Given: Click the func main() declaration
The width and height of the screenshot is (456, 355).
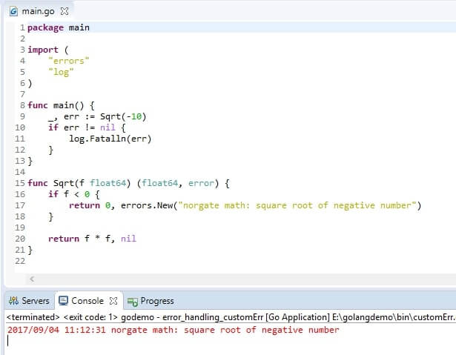Looking at the screenshot, I should click(x=63, y=105).
